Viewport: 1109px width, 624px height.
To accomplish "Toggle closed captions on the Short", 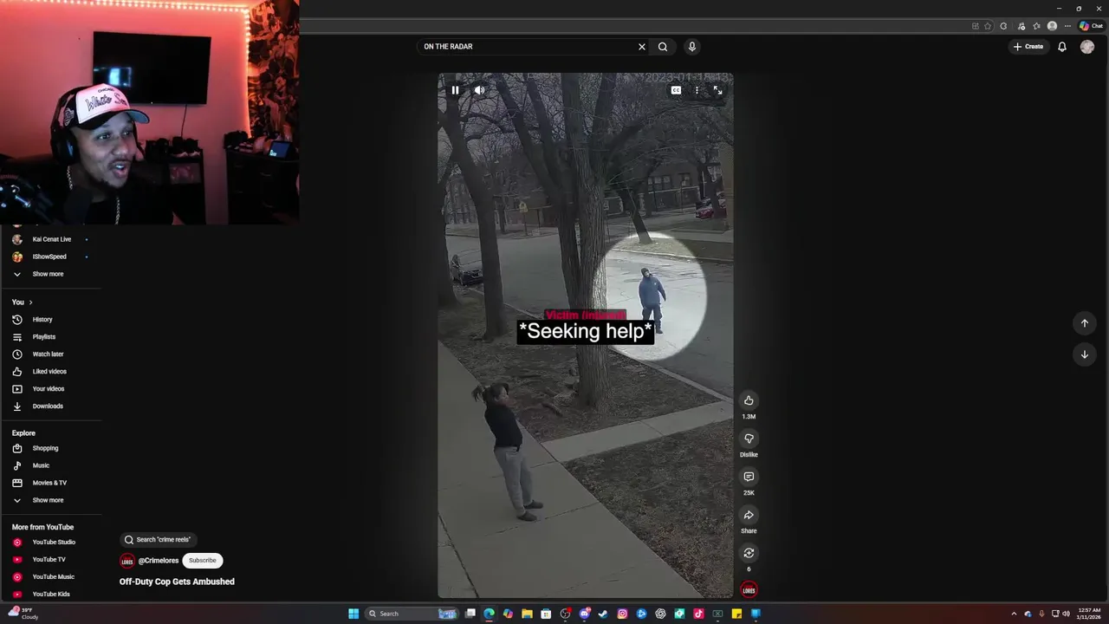I will click(676, 90).
